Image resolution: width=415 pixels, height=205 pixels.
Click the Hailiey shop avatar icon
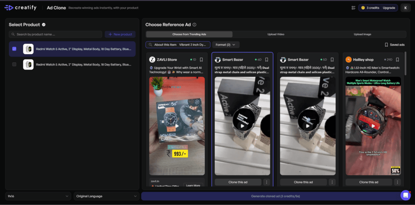coord(349,59)
